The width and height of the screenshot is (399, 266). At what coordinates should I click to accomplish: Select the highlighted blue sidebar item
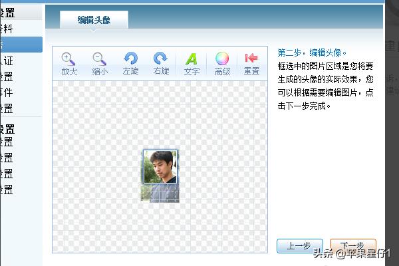[x=20, y=45]
